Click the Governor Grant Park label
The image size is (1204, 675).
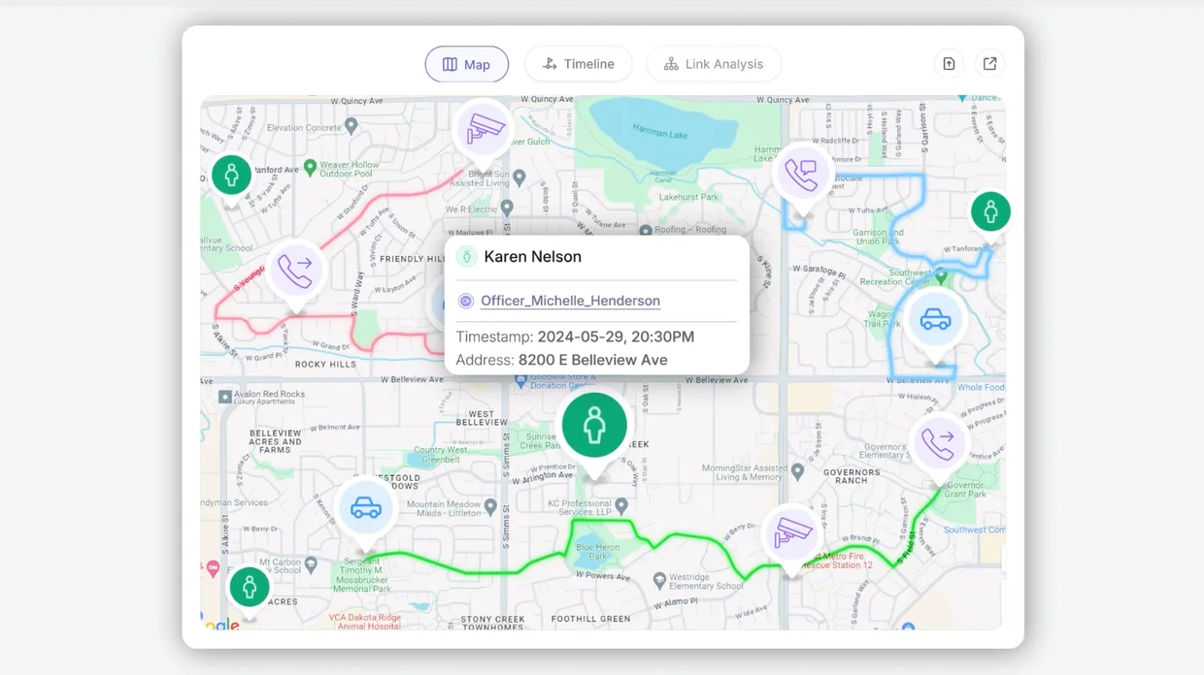point(965,490)
